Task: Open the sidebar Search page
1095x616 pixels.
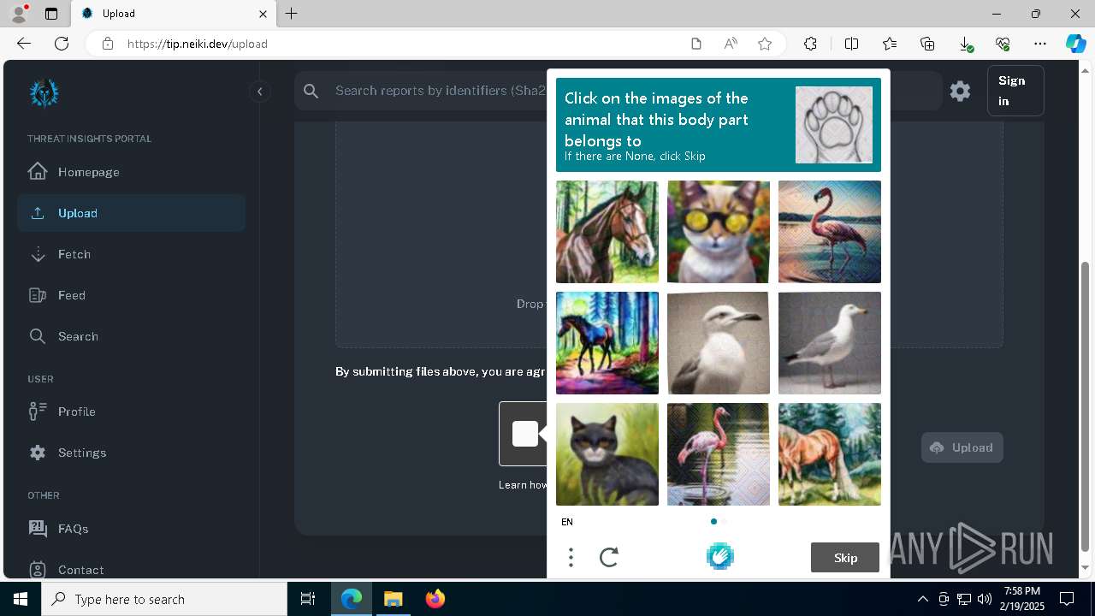Action: (131, 336)
